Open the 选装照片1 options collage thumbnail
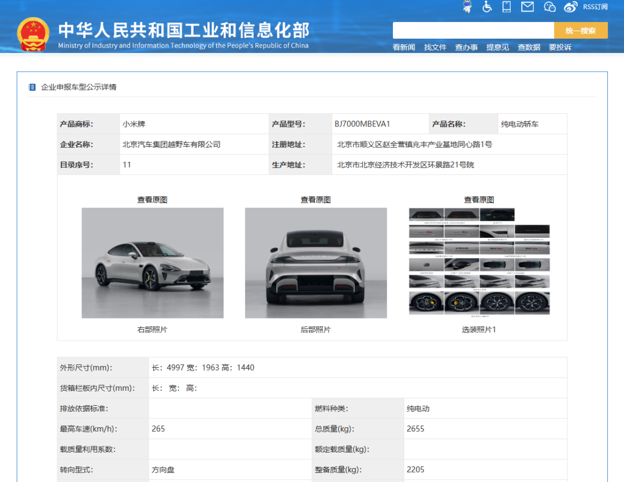The image size is (624, 482). point(479,263)
